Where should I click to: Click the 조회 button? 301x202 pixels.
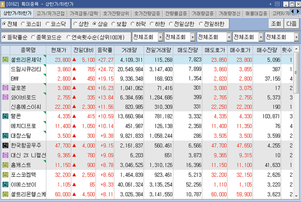tap(276, 24)
